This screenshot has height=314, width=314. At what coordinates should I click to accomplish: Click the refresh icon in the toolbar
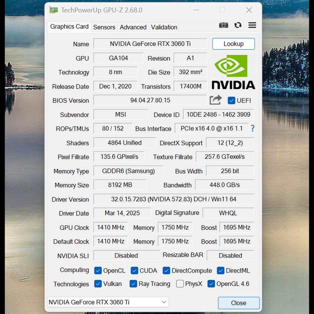(x=238, y=25)
